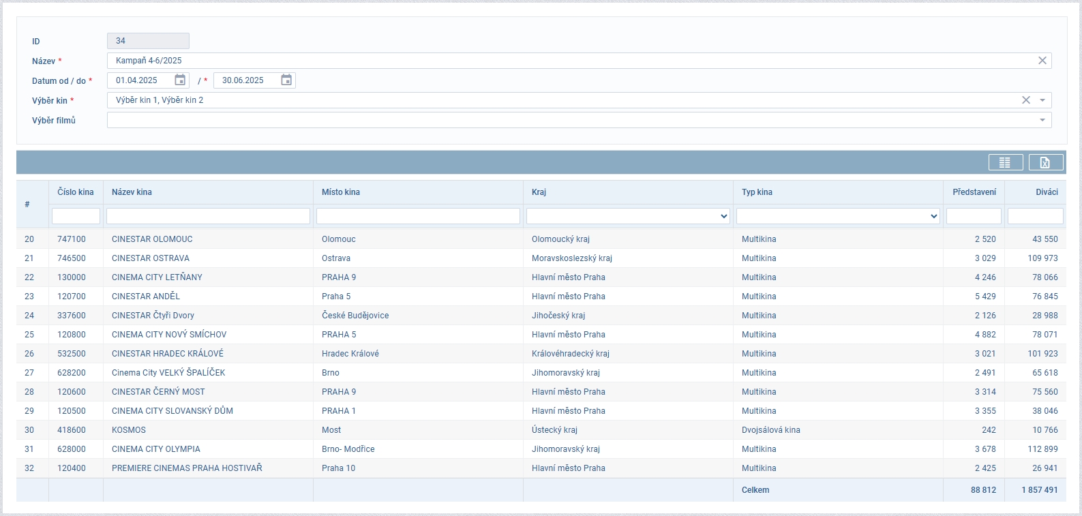The width and height of the screenshot is (1082, 516).
Task: Open the Typ kina filter dropdown
Action: click(837, 216)
